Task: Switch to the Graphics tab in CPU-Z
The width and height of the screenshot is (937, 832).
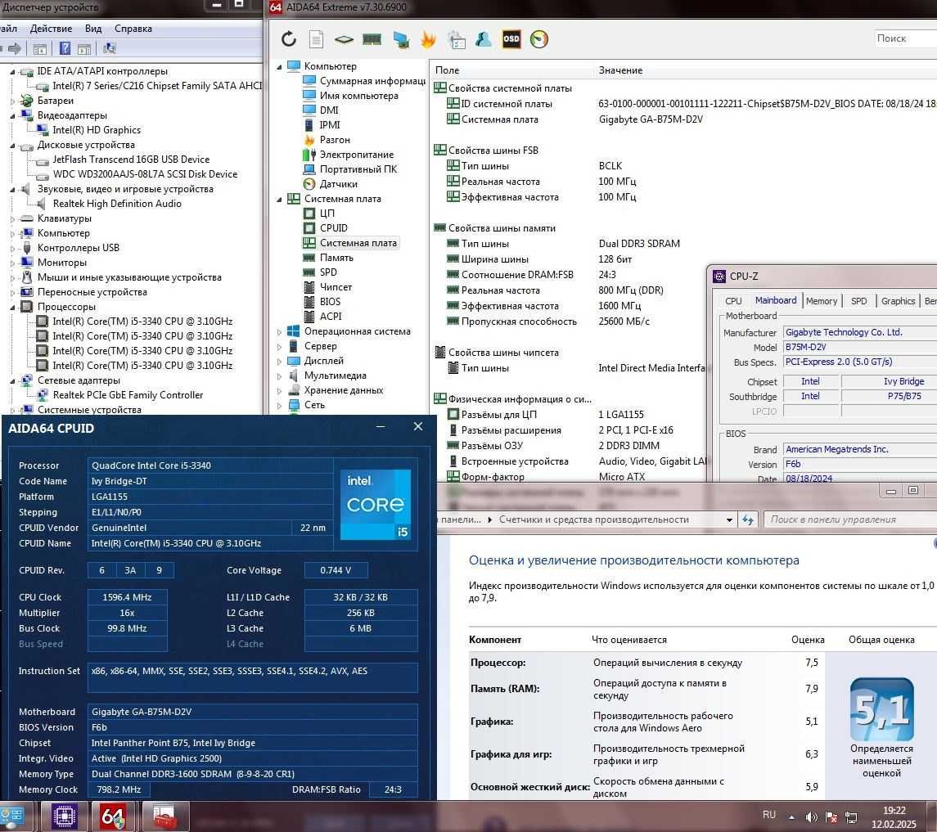Action: pos(898,301)
